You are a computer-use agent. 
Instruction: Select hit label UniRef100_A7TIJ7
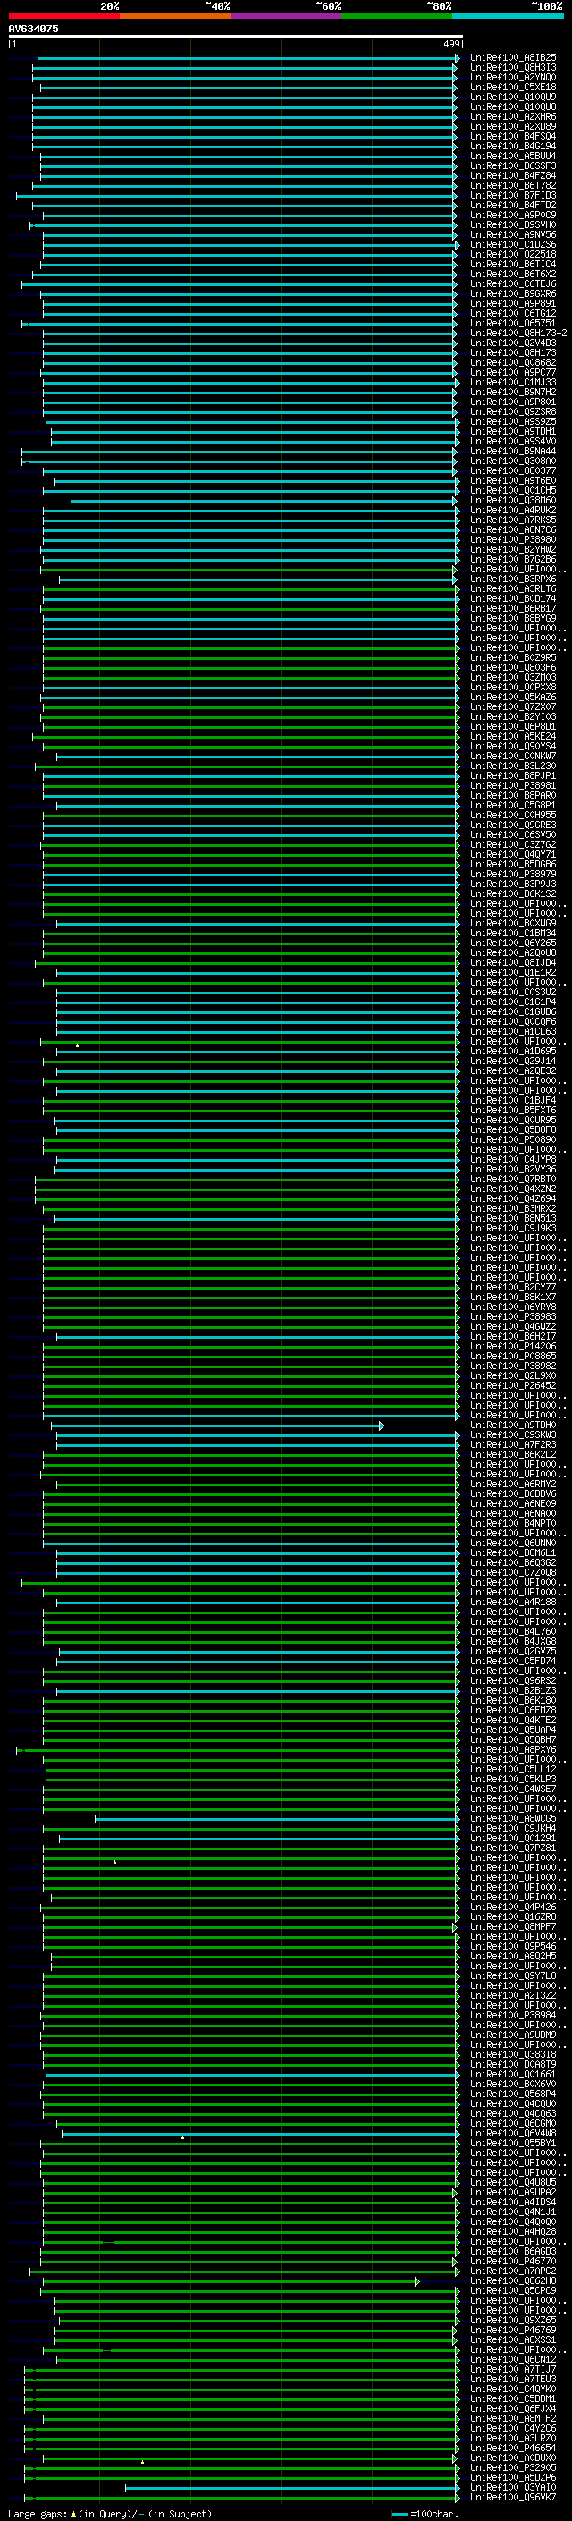513,2370
